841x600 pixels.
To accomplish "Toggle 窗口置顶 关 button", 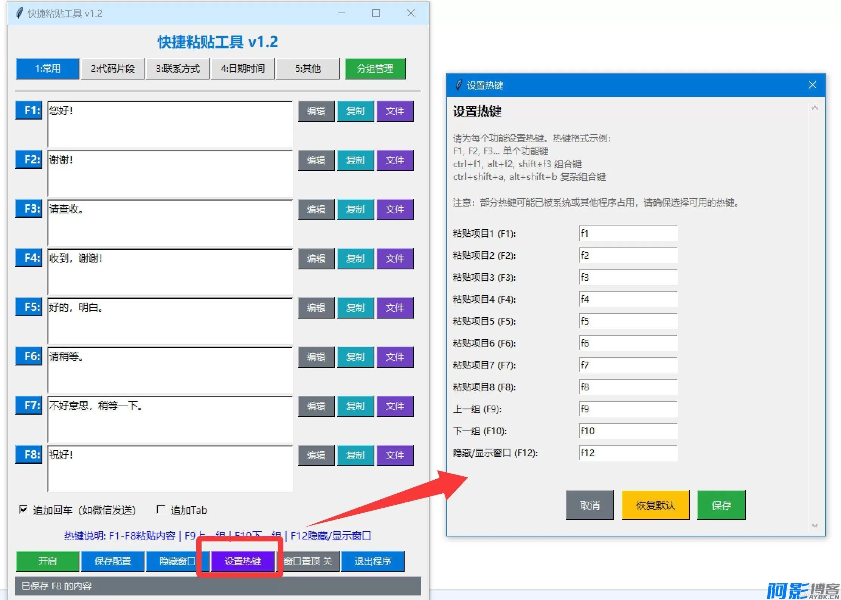I will click(309, 561).
